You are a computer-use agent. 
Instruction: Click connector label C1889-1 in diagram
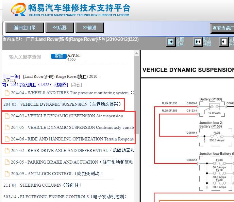[x=192, y=103]
